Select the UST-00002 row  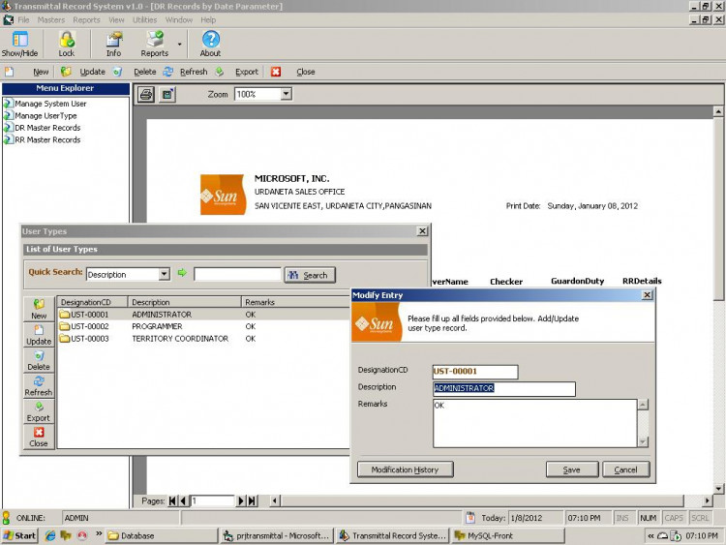pos(203,326)
